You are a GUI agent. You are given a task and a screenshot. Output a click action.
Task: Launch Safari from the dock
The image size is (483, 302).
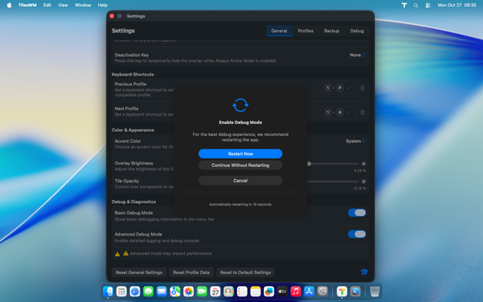[x=135, y=291]
